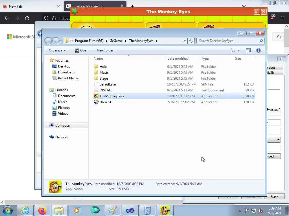Click the Explorer Forward arrow button
The width and height of the screenshot is (289, 216).
56,41
